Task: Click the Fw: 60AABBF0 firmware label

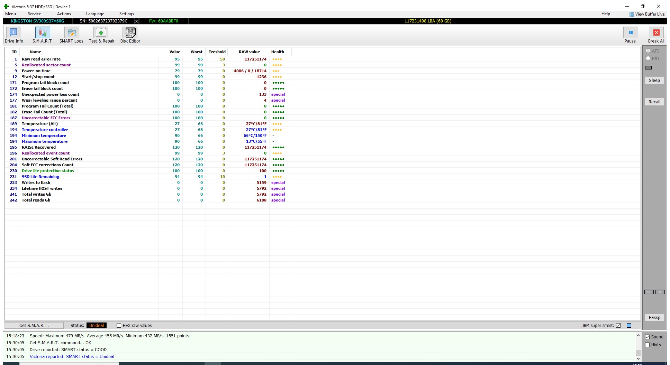Action: pyautogui.click(x=163, y=21)
